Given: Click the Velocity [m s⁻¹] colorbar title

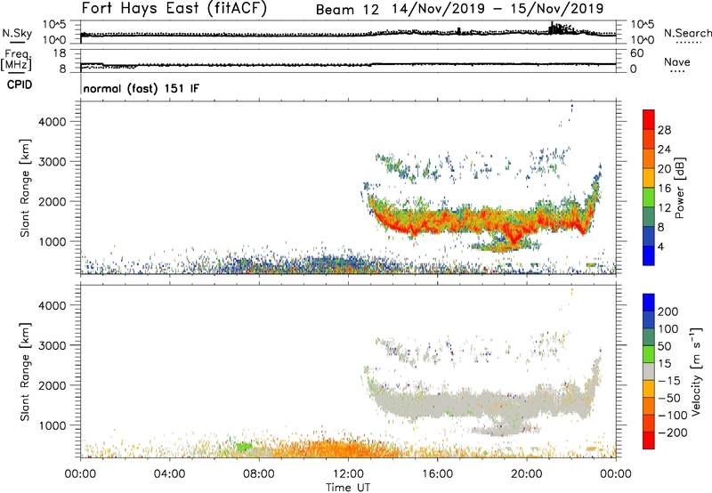Looking at the screenshot, I should tap(696, 371).
